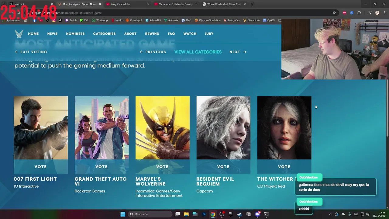Viewport: 389px width, 219px height.
Task: Open Steam from the taskbar
Action: (239, 214)
